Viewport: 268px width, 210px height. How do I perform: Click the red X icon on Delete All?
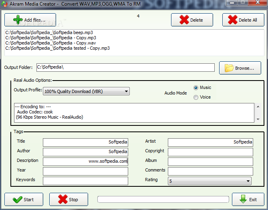[232, 20]
